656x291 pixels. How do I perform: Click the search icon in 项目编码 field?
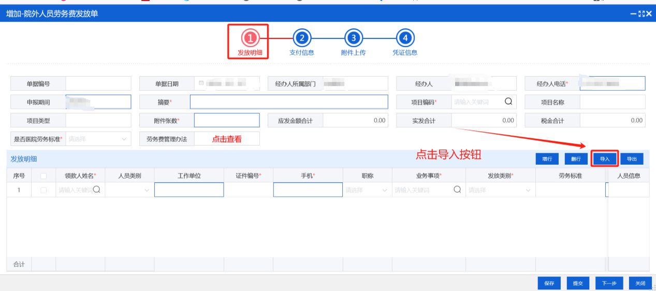pos(508,102)
